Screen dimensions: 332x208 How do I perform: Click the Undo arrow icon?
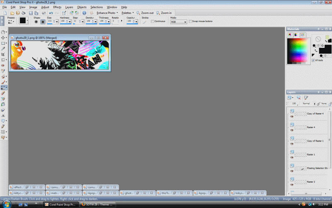click(x=51, y=13)
